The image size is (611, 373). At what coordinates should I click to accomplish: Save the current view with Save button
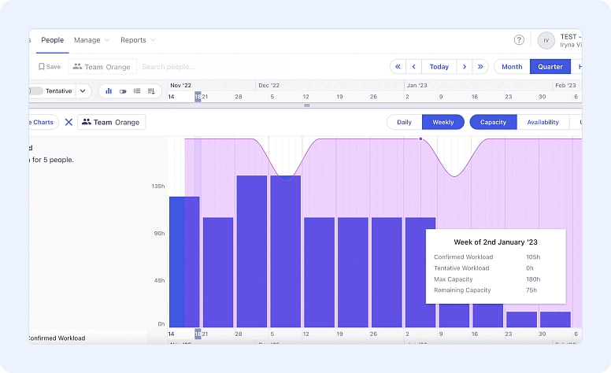pyautogui.click(x=49, y=67)
